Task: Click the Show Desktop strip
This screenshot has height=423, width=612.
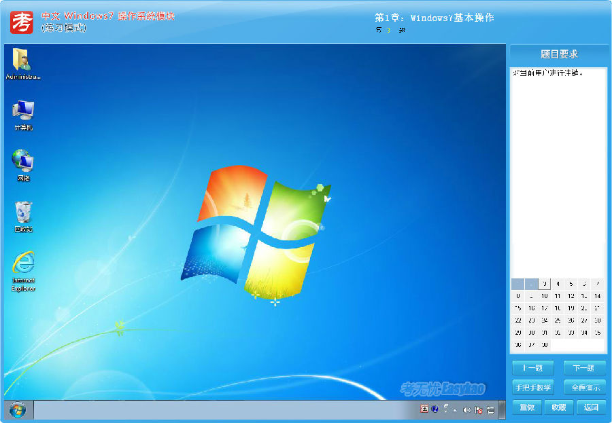Action: click(502, 409)
